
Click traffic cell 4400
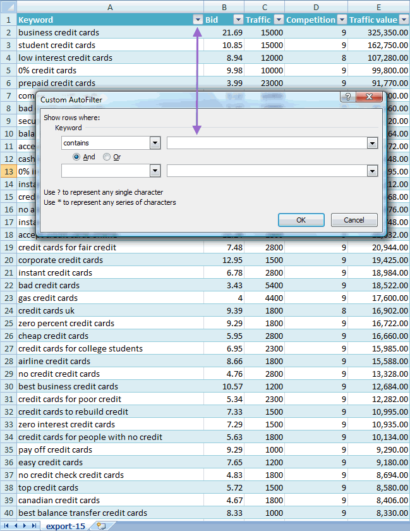coord(265,298)
